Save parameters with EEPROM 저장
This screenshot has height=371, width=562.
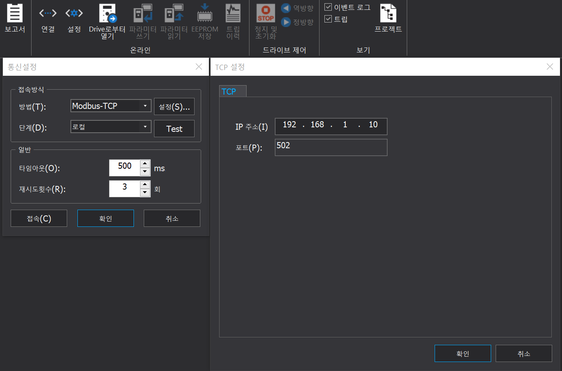204,18
